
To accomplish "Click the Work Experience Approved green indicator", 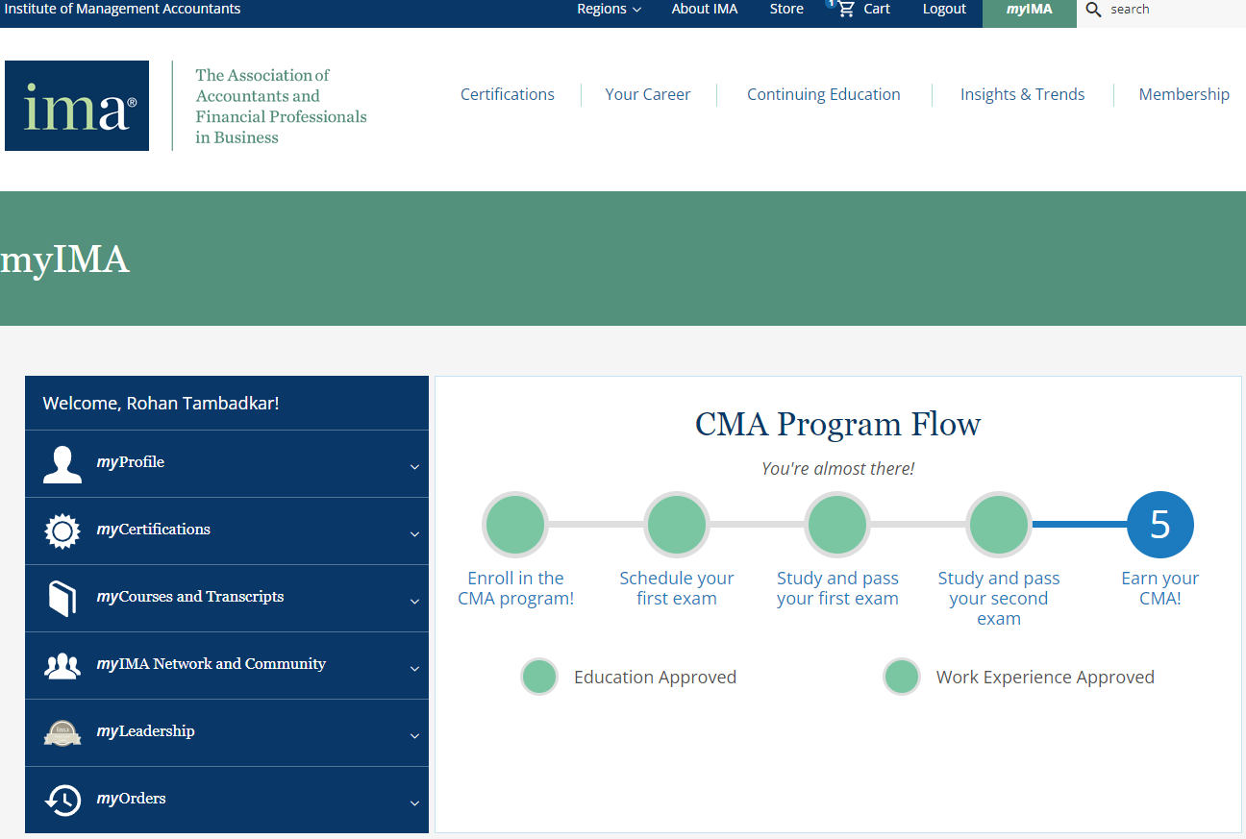I will (x=902, y=677).
